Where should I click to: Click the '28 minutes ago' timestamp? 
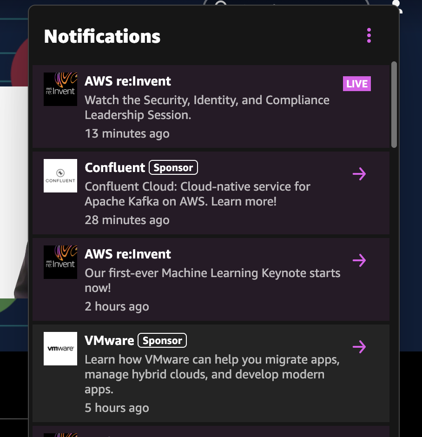127,220
